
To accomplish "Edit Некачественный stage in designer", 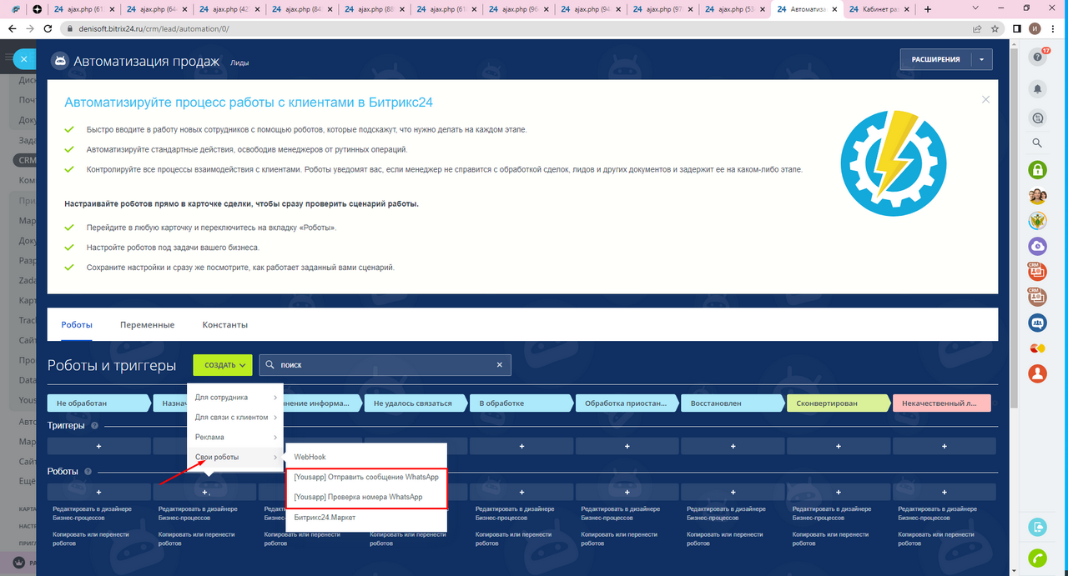I will click(938, 513).
